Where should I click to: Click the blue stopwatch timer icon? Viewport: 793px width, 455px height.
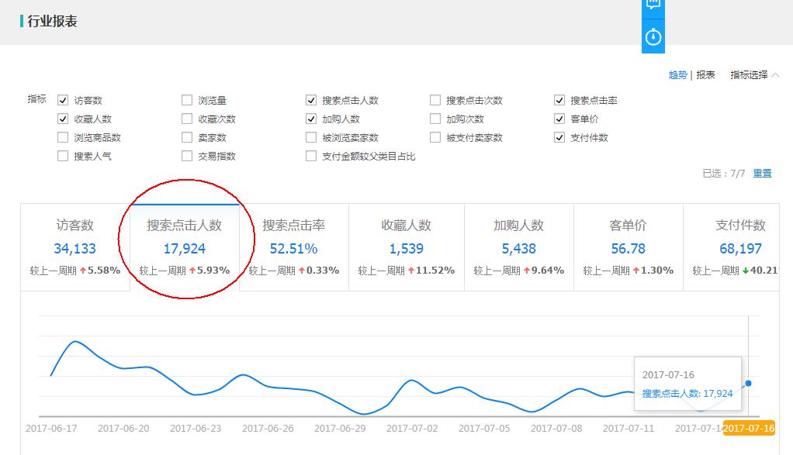click(653, 37)
